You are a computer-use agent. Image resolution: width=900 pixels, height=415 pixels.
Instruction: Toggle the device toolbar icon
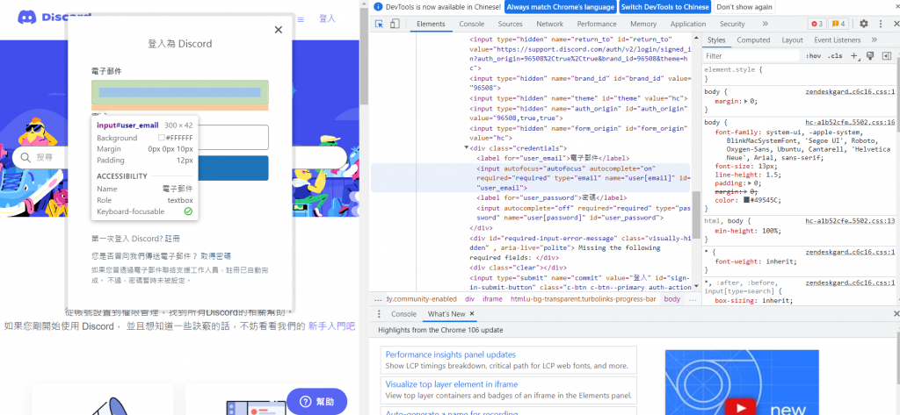pyautogui.click(x=395, y=24)
